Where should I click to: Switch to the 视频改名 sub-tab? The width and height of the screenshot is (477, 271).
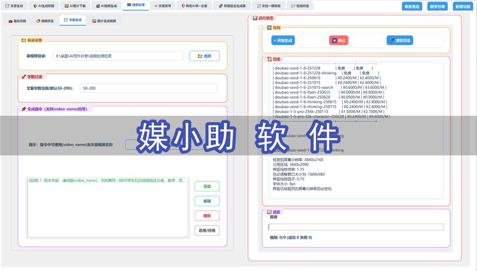(45, 21)
